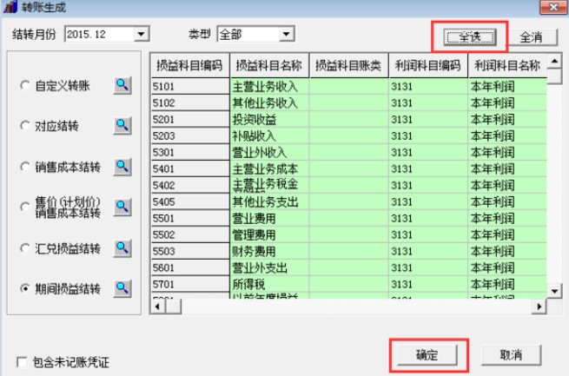Click the table scroll down arrow

click(x=554, y=291)
